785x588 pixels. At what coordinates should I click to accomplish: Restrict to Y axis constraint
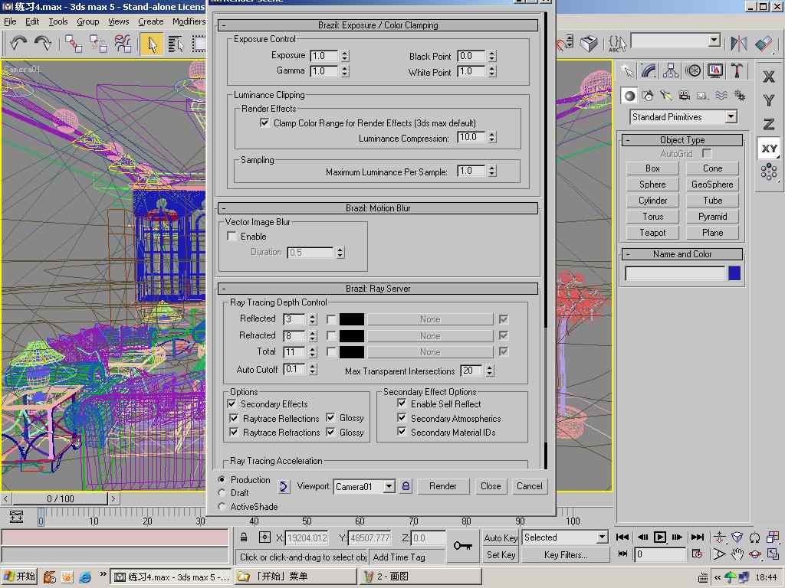768,100
